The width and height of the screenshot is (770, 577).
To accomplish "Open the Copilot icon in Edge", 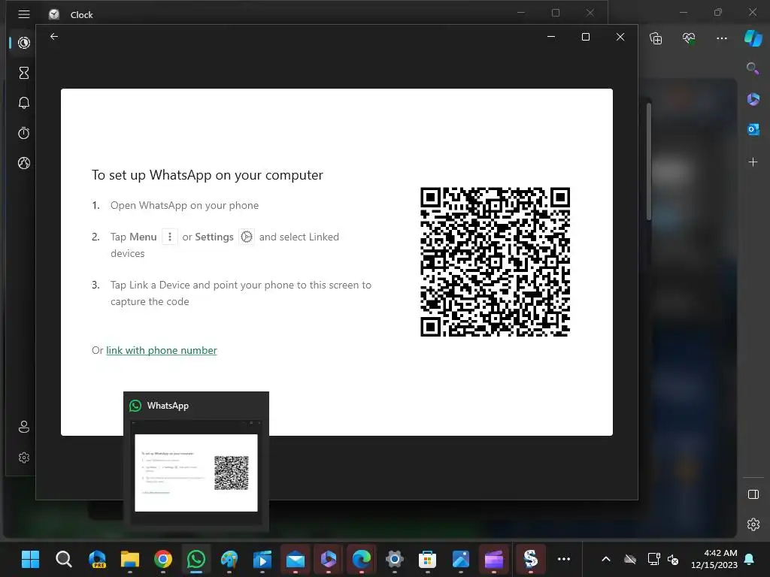I will point(753,38).
